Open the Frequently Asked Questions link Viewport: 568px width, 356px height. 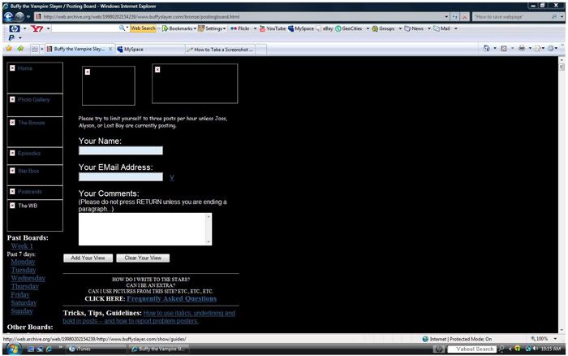(x=171, y=298)
